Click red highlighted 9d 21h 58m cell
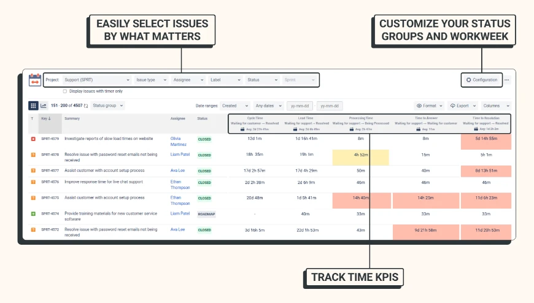This screenshot has width=534, height=303. (x=426, y=232)
